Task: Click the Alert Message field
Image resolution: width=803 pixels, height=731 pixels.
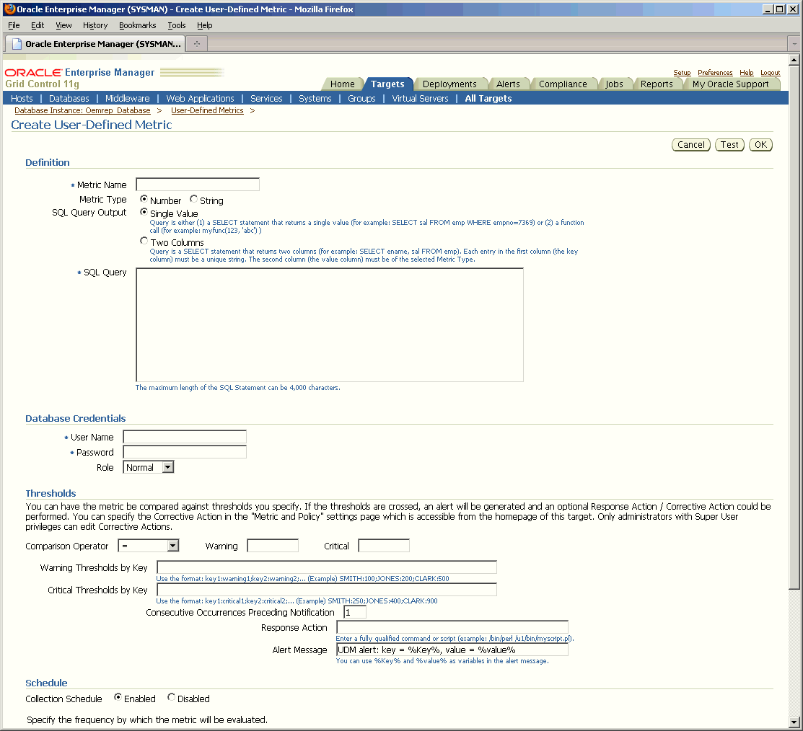Action: point(452,650)
